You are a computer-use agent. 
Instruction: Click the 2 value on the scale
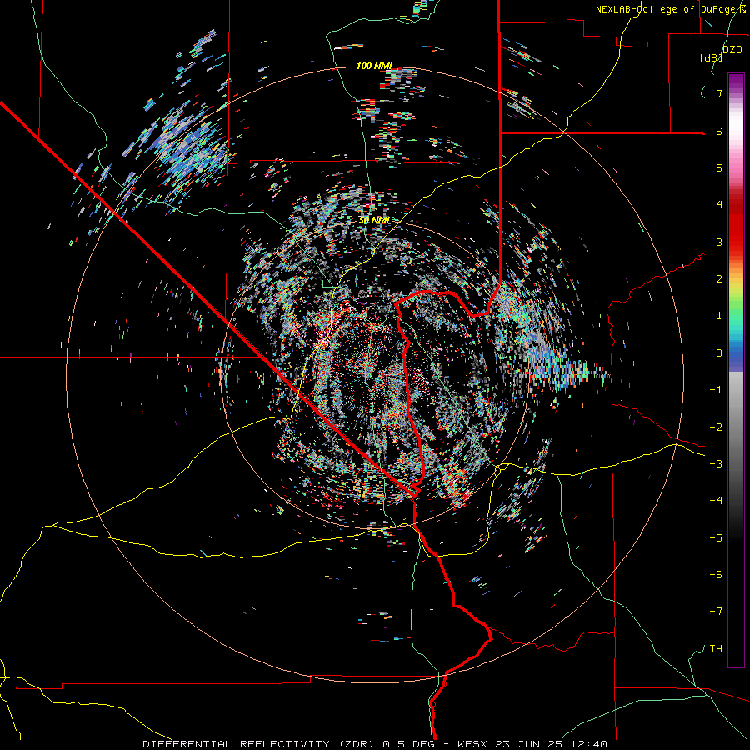tap(719, 279)
